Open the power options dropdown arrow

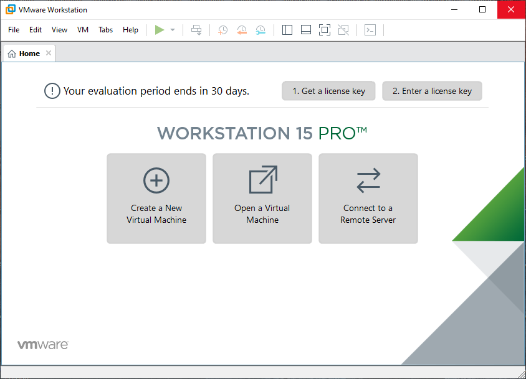[173, 30]
